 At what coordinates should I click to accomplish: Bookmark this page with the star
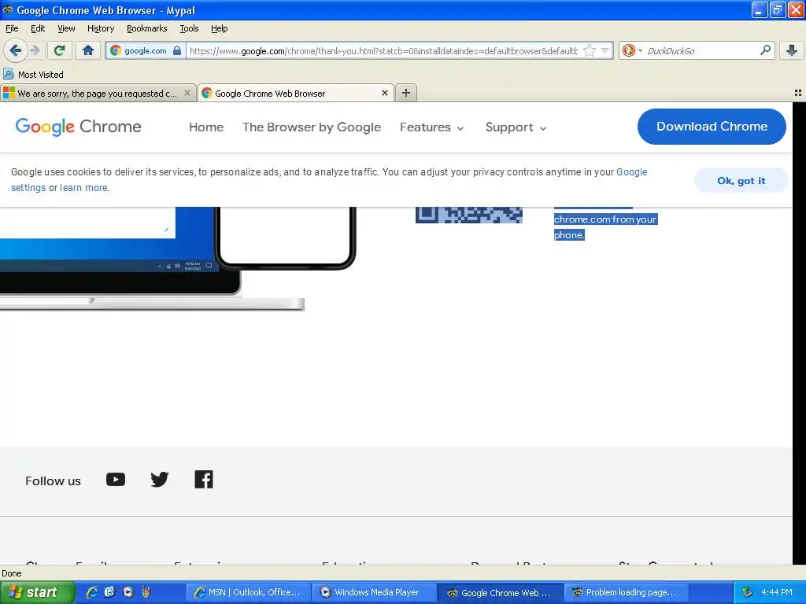(x=590, y=50)
